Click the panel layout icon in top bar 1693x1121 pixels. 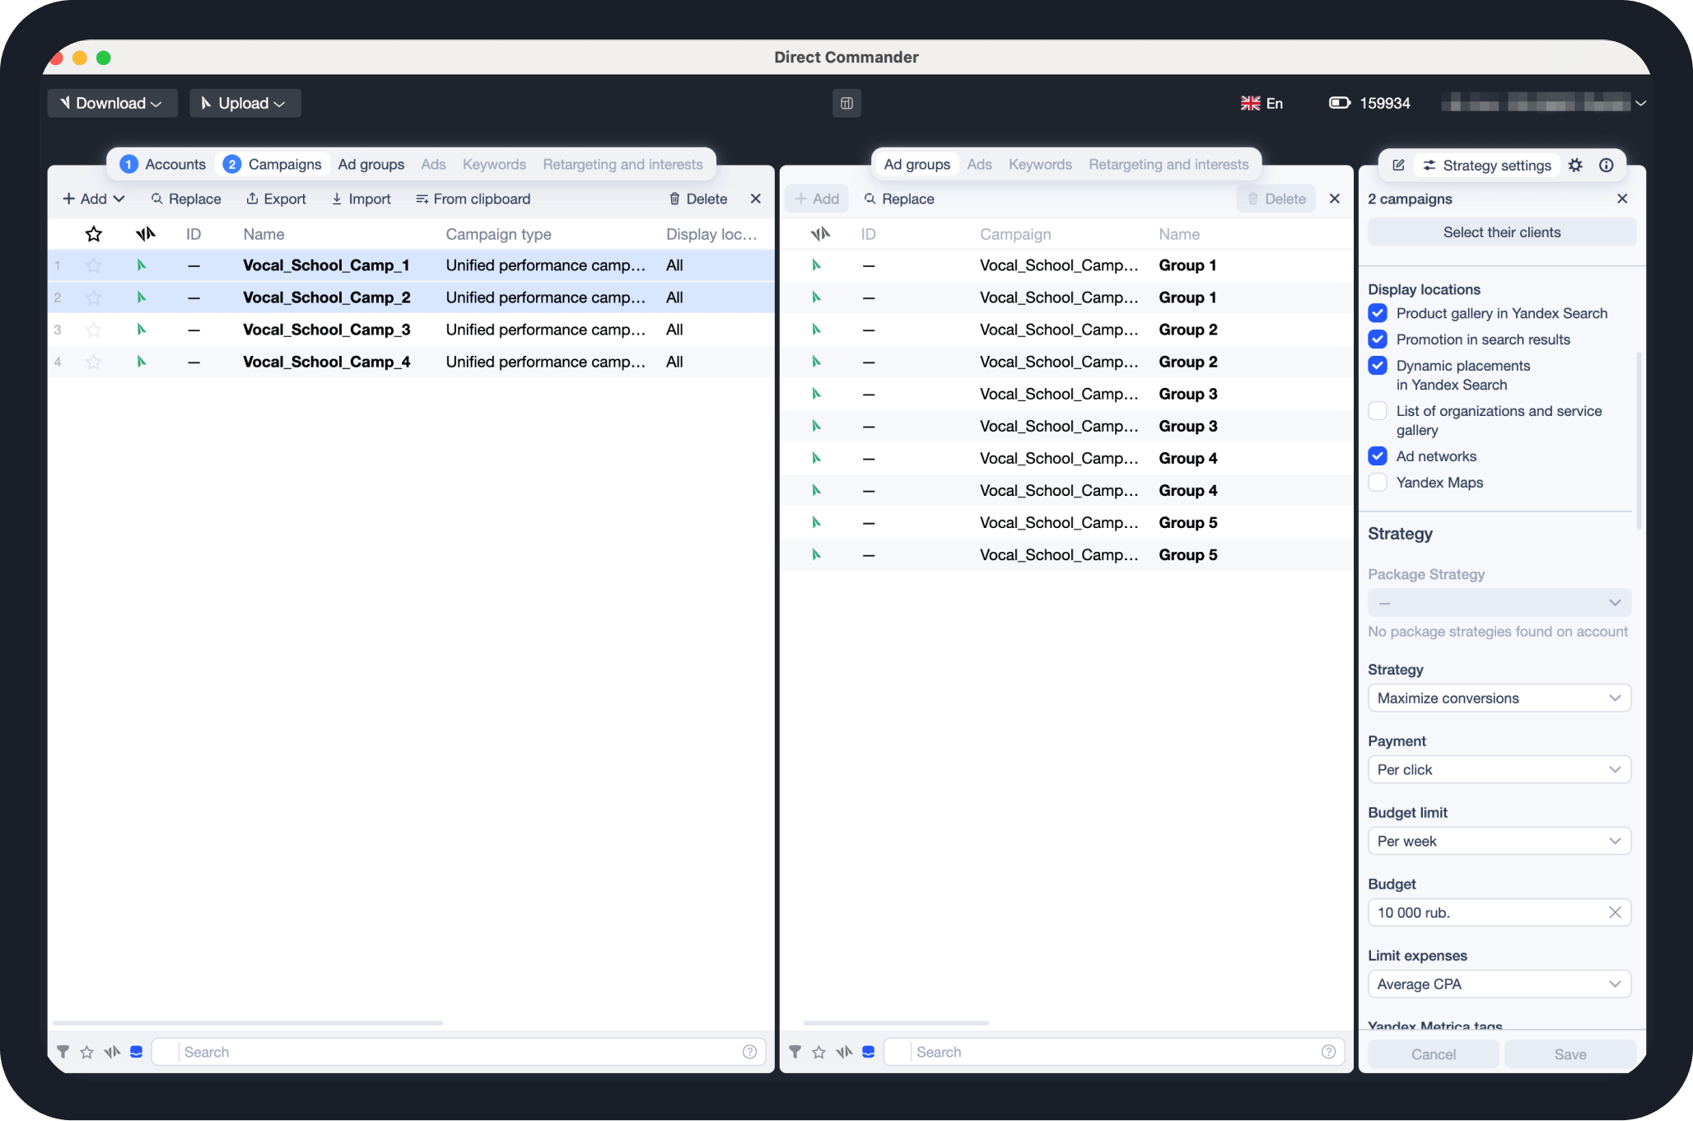[846, 103]
